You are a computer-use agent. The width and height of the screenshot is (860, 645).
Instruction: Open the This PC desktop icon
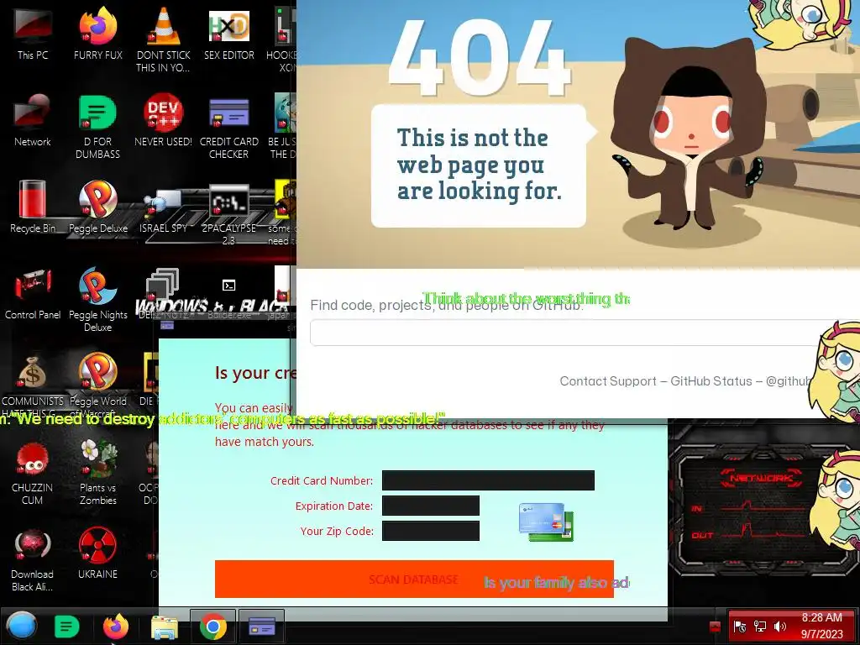click(33, 33)
